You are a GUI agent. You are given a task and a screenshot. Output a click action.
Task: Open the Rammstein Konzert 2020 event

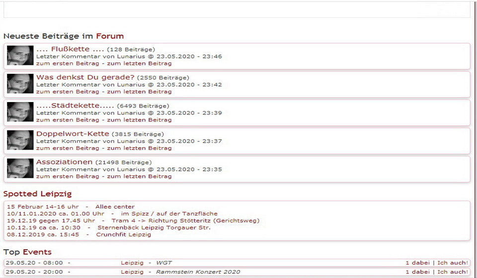[198, 272]
